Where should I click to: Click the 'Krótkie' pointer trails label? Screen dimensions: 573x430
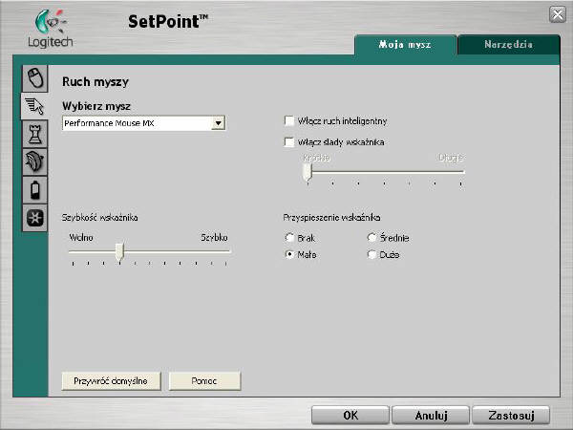pyautogui.click(x=316, y=158)
